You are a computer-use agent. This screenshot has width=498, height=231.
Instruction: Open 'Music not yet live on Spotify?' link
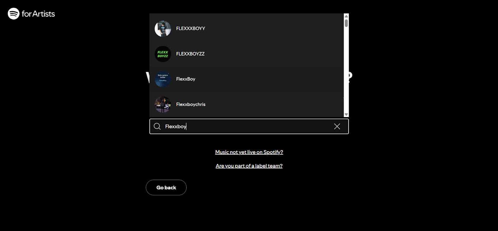click(249, 152)
